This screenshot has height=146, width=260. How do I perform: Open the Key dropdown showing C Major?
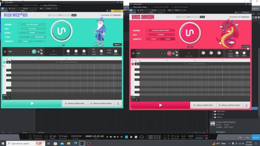click(x=32, y=29)
